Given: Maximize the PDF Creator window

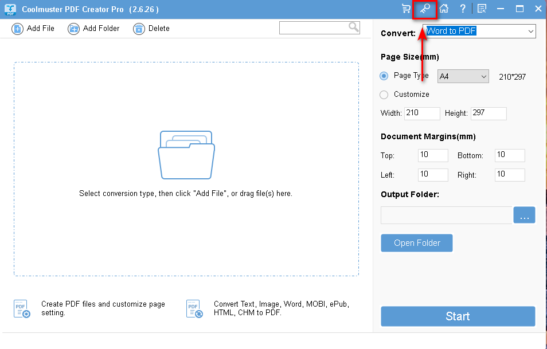Looking at the screenshot, I should [x=520, y=9].
